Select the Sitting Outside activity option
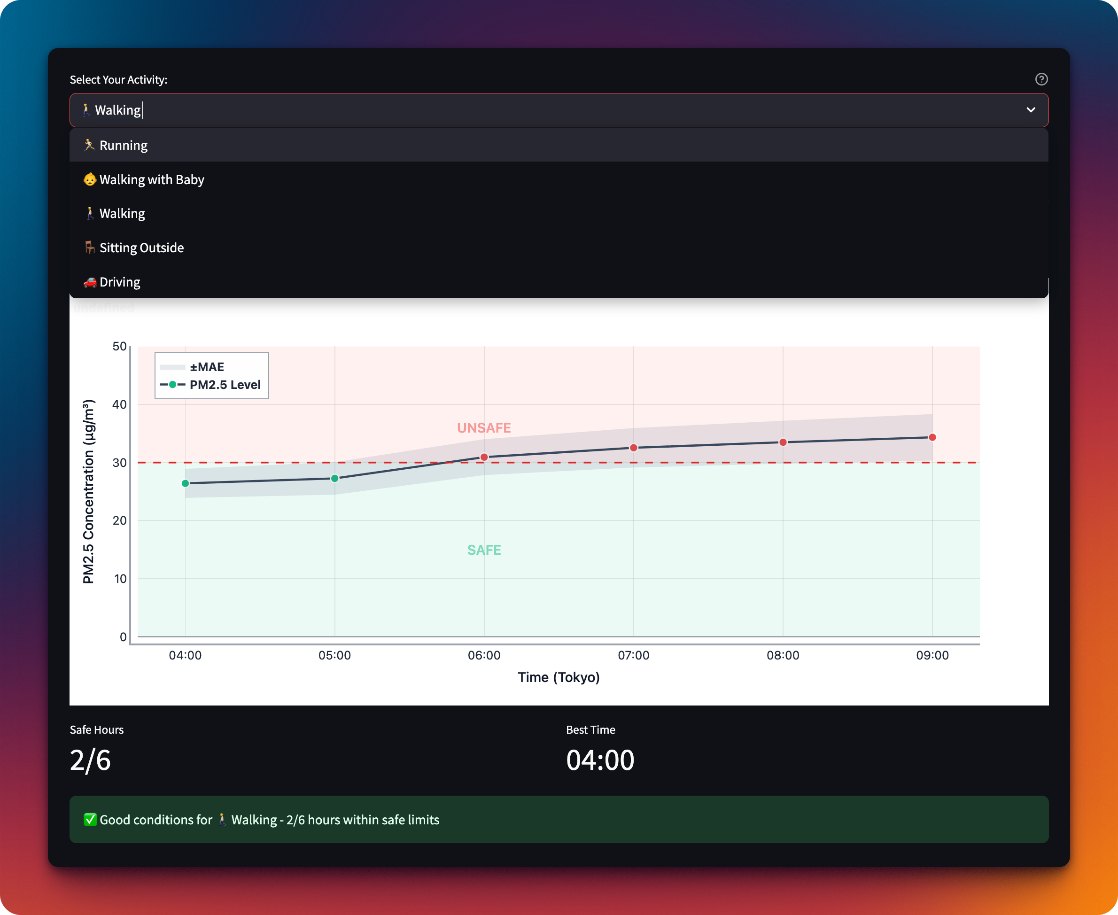 [x=141, y=248]
